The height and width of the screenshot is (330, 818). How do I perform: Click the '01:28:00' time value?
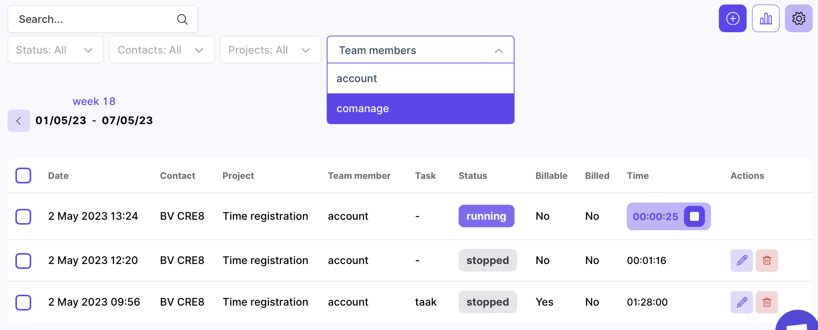(x=647, y=302)
